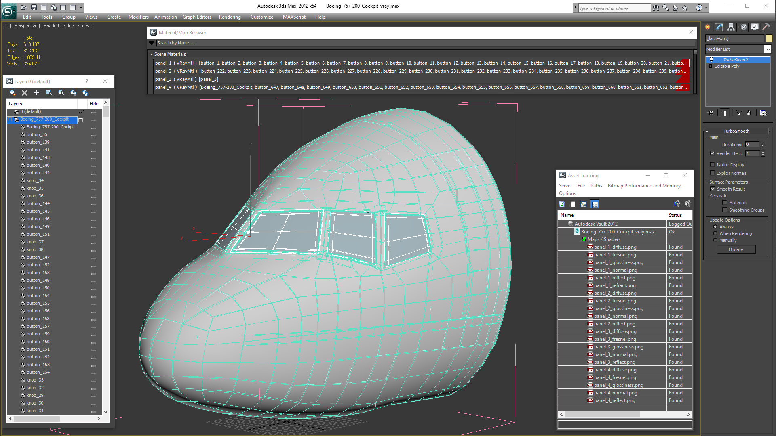Click Configure Modifier Sets icon

click(x=763, y=113)
